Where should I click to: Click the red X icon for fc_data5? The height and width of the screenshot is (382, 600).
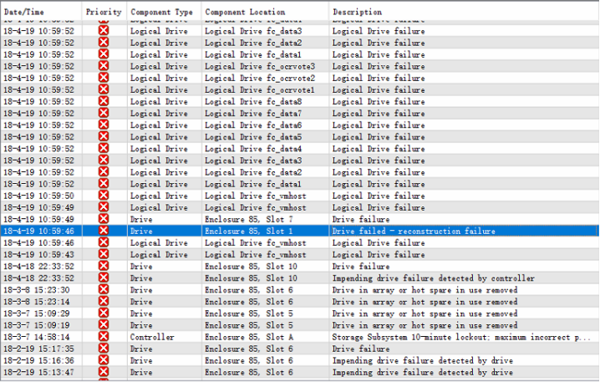(x=104, y=136)
